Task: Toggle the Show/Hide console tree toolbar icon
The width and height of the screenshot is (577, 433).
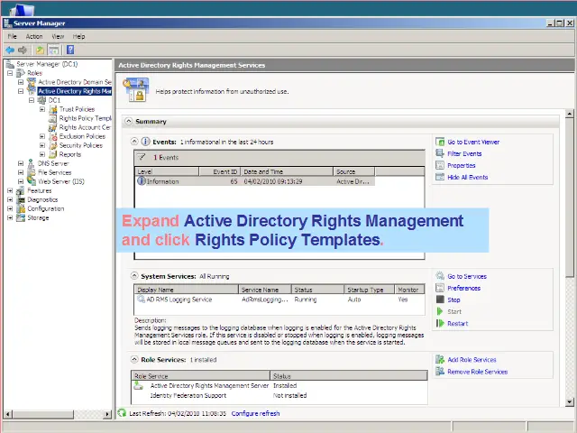Action: coord(53,50)
